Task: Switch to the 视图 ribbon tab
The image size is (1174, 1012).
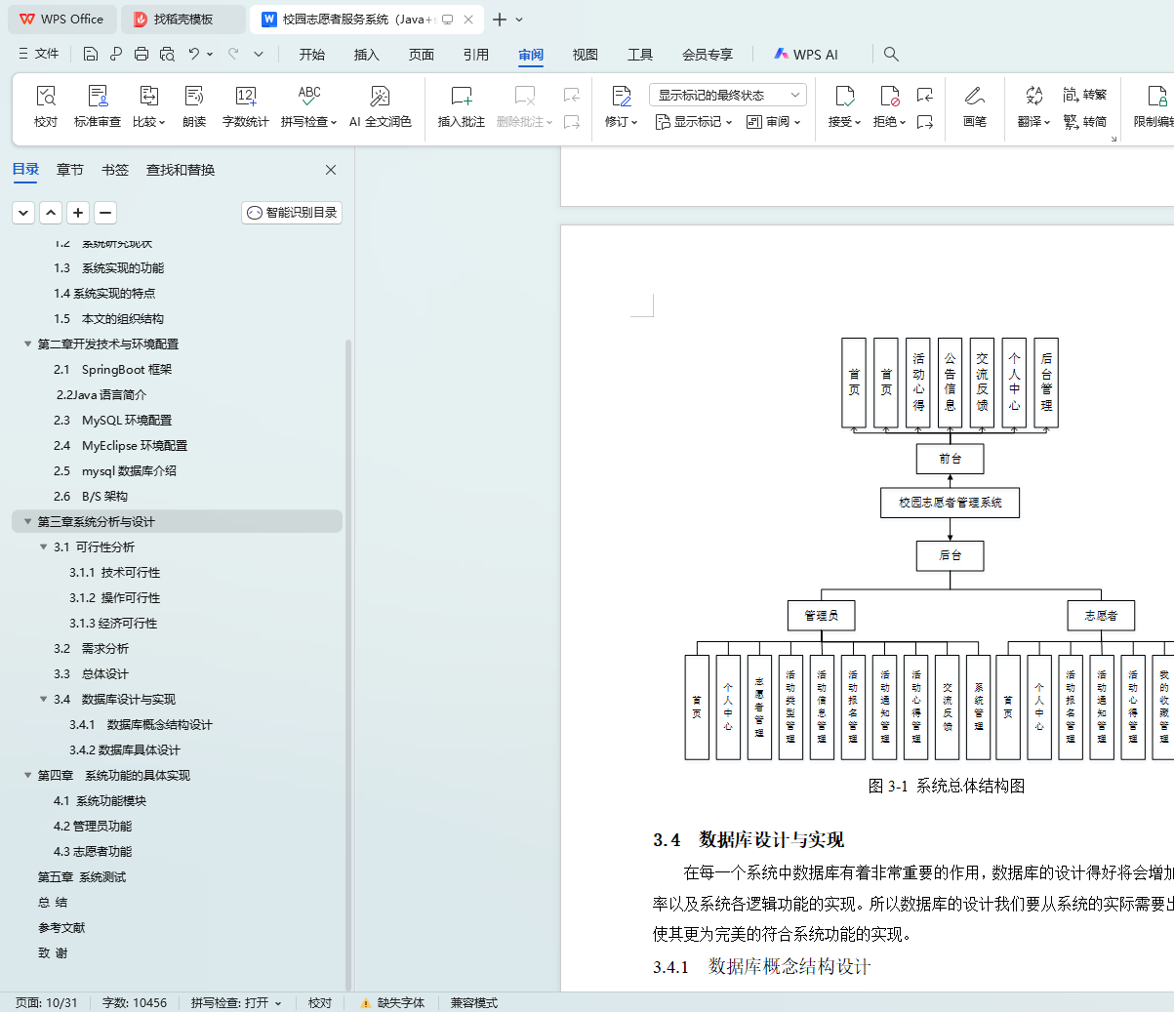Action: pyautogui.click(x=586, y=55)
